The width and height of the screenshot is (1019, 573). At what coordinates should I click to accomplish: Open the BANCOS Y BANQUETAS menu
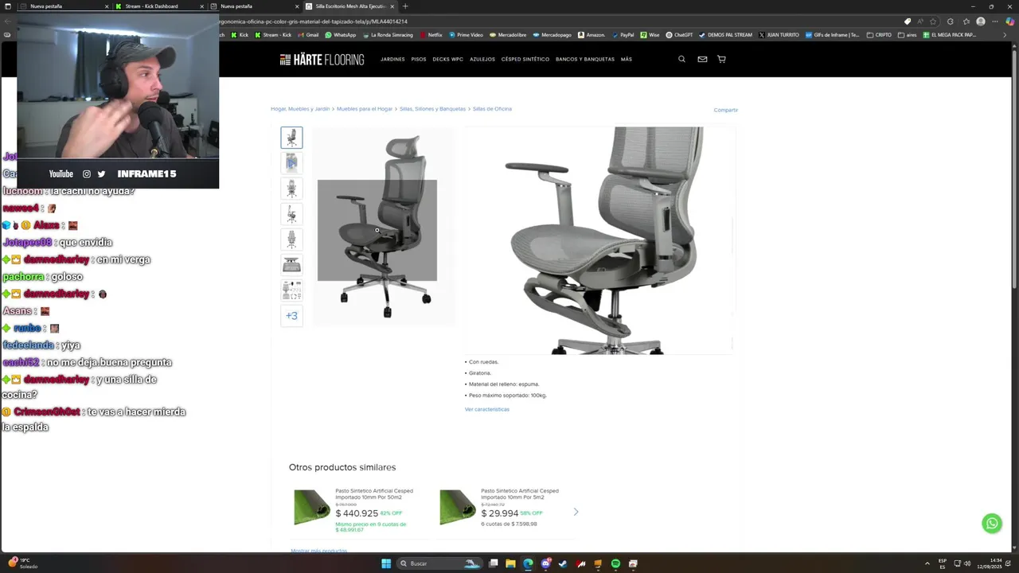click(x=585, y=60)
